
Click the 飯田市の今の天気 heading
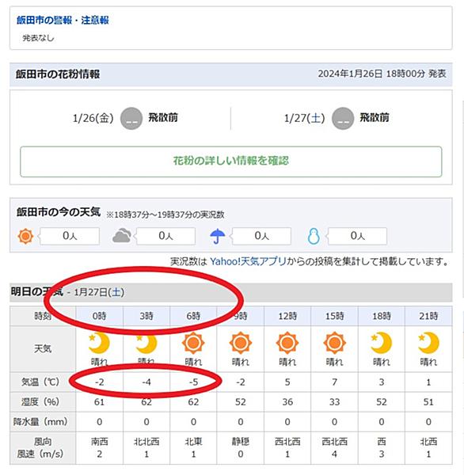[59, 212]
